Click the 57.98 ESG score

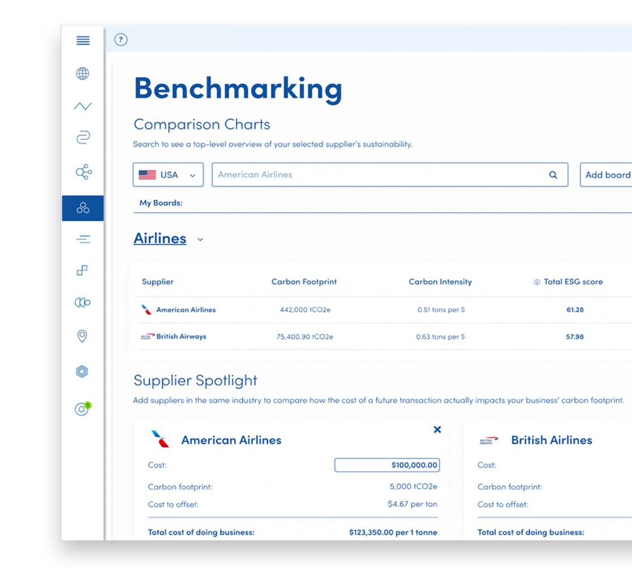pos(575,336)
